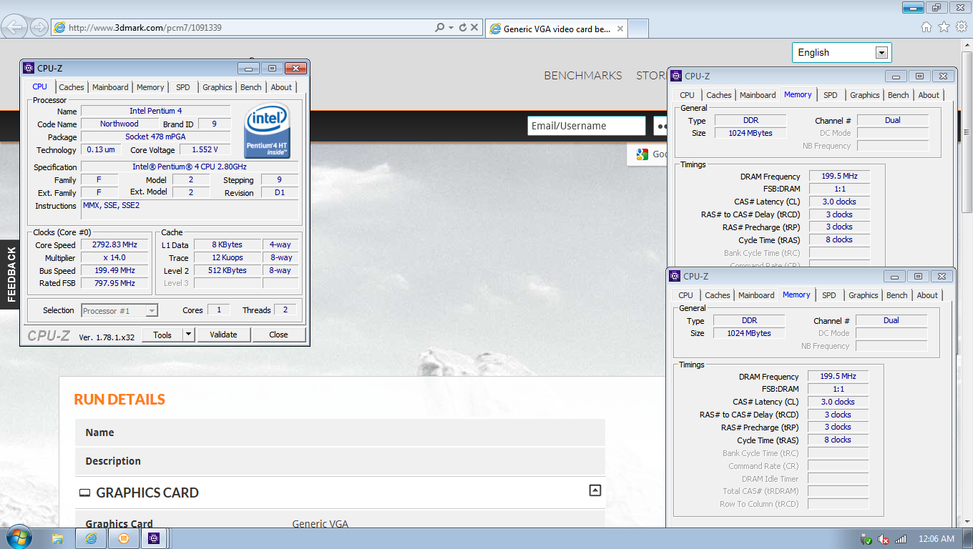Open the Processor #1 selection combo box
Viewport: 973px width, 549px height.
pos(119,310)
